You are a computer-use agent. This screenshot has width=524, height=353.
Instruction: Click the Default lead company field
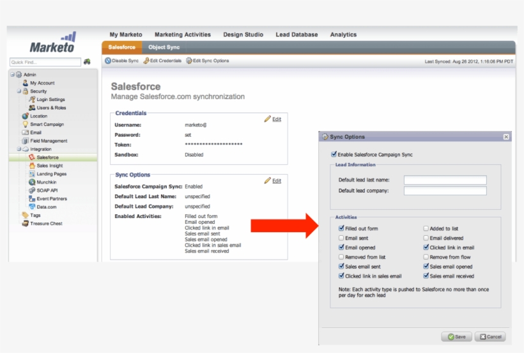(445, 191)
